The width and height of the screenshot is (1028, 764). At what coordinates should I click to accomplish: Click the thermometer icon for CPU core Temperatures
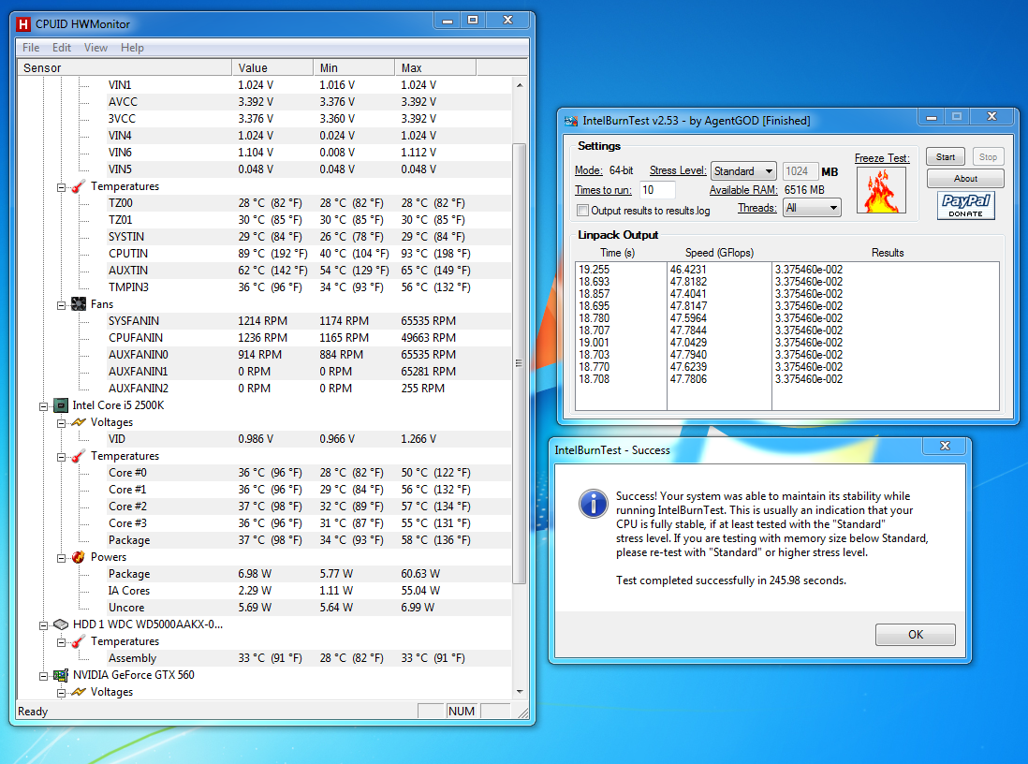pyautogui.click(x=79, y=456)
